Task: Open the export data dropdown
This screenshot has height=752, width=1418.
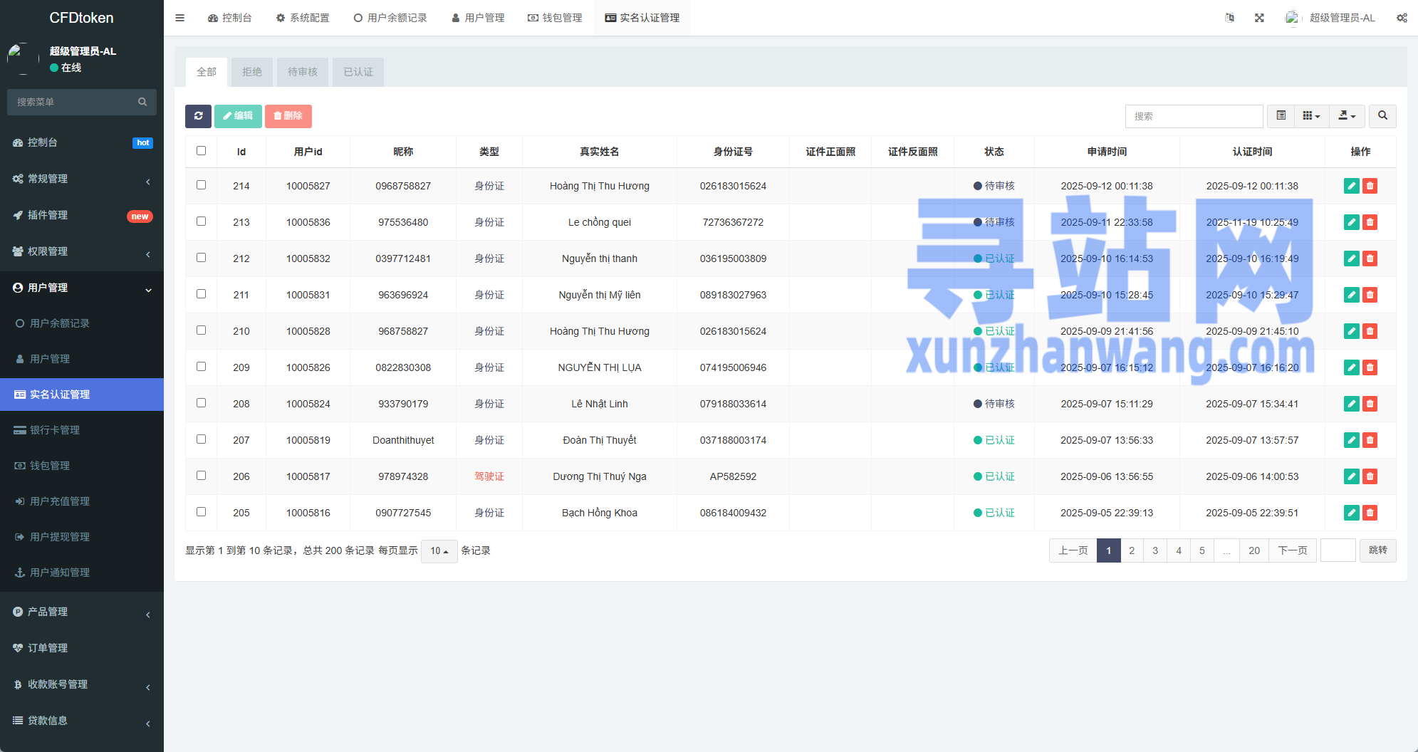Action: pyautogui.click(x=1346, y=116)
